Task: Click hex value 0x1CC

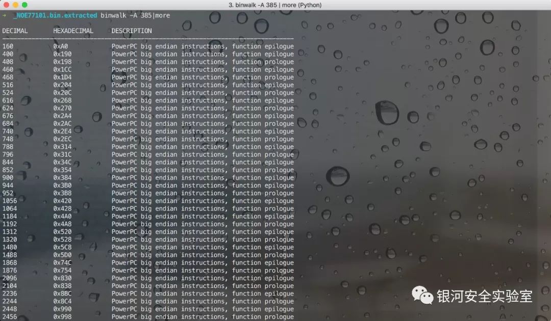Action: tap(62, 69)
